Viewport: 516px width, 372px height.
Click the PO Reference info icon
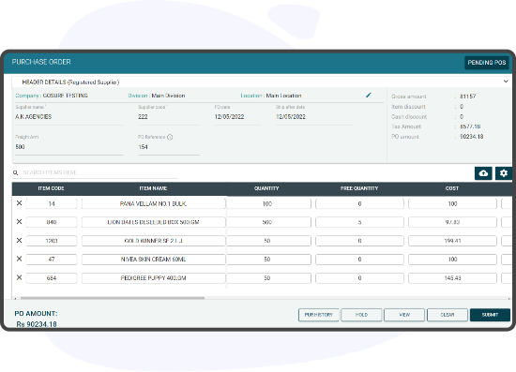tap(170, 137)
